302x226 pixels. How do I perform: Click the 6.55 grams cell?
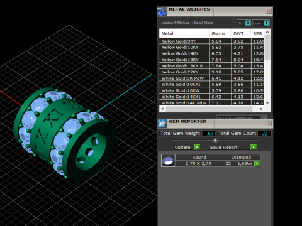[220, 53]
